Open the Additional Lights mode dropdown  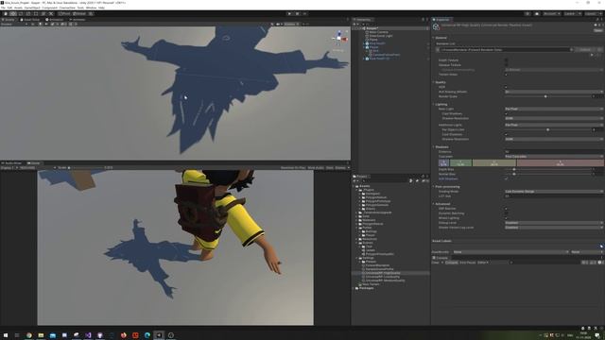click(554, 125)
